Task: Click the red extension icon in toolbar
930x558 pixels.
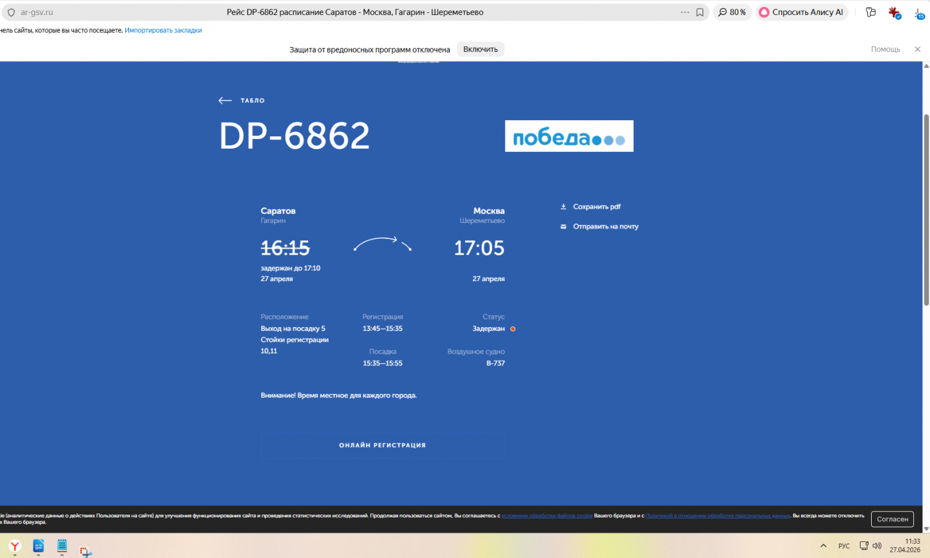Action: (x=893, y=12)
